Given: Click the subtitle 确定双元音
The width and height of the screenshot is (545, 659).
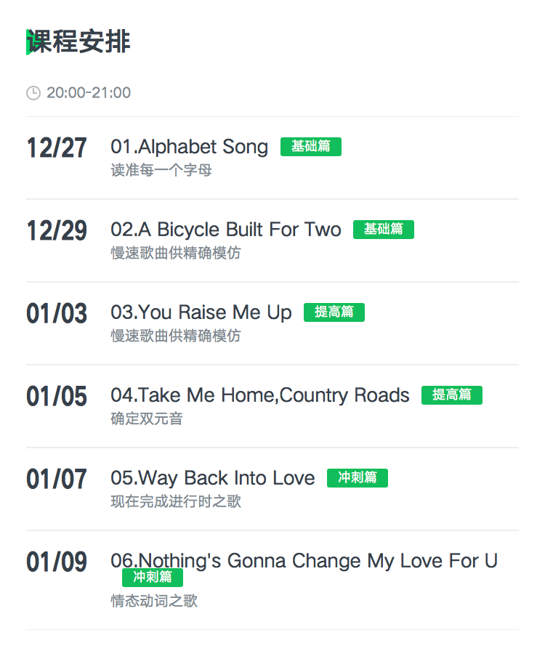Looking at the screenshot, I should point(147,419).
